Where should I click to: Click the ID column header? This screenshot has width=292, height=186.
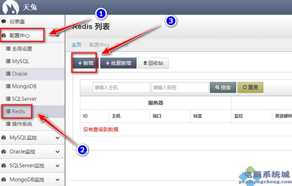[94, 116]
